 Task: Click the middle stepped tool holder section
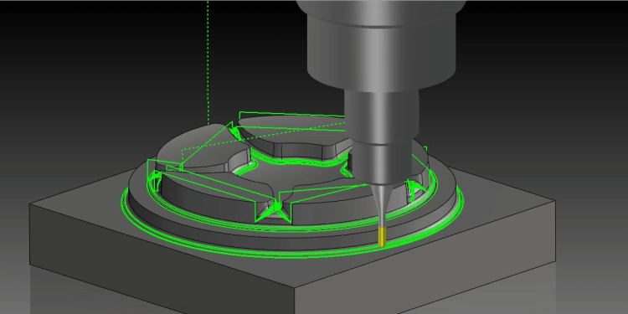point(381,116)
